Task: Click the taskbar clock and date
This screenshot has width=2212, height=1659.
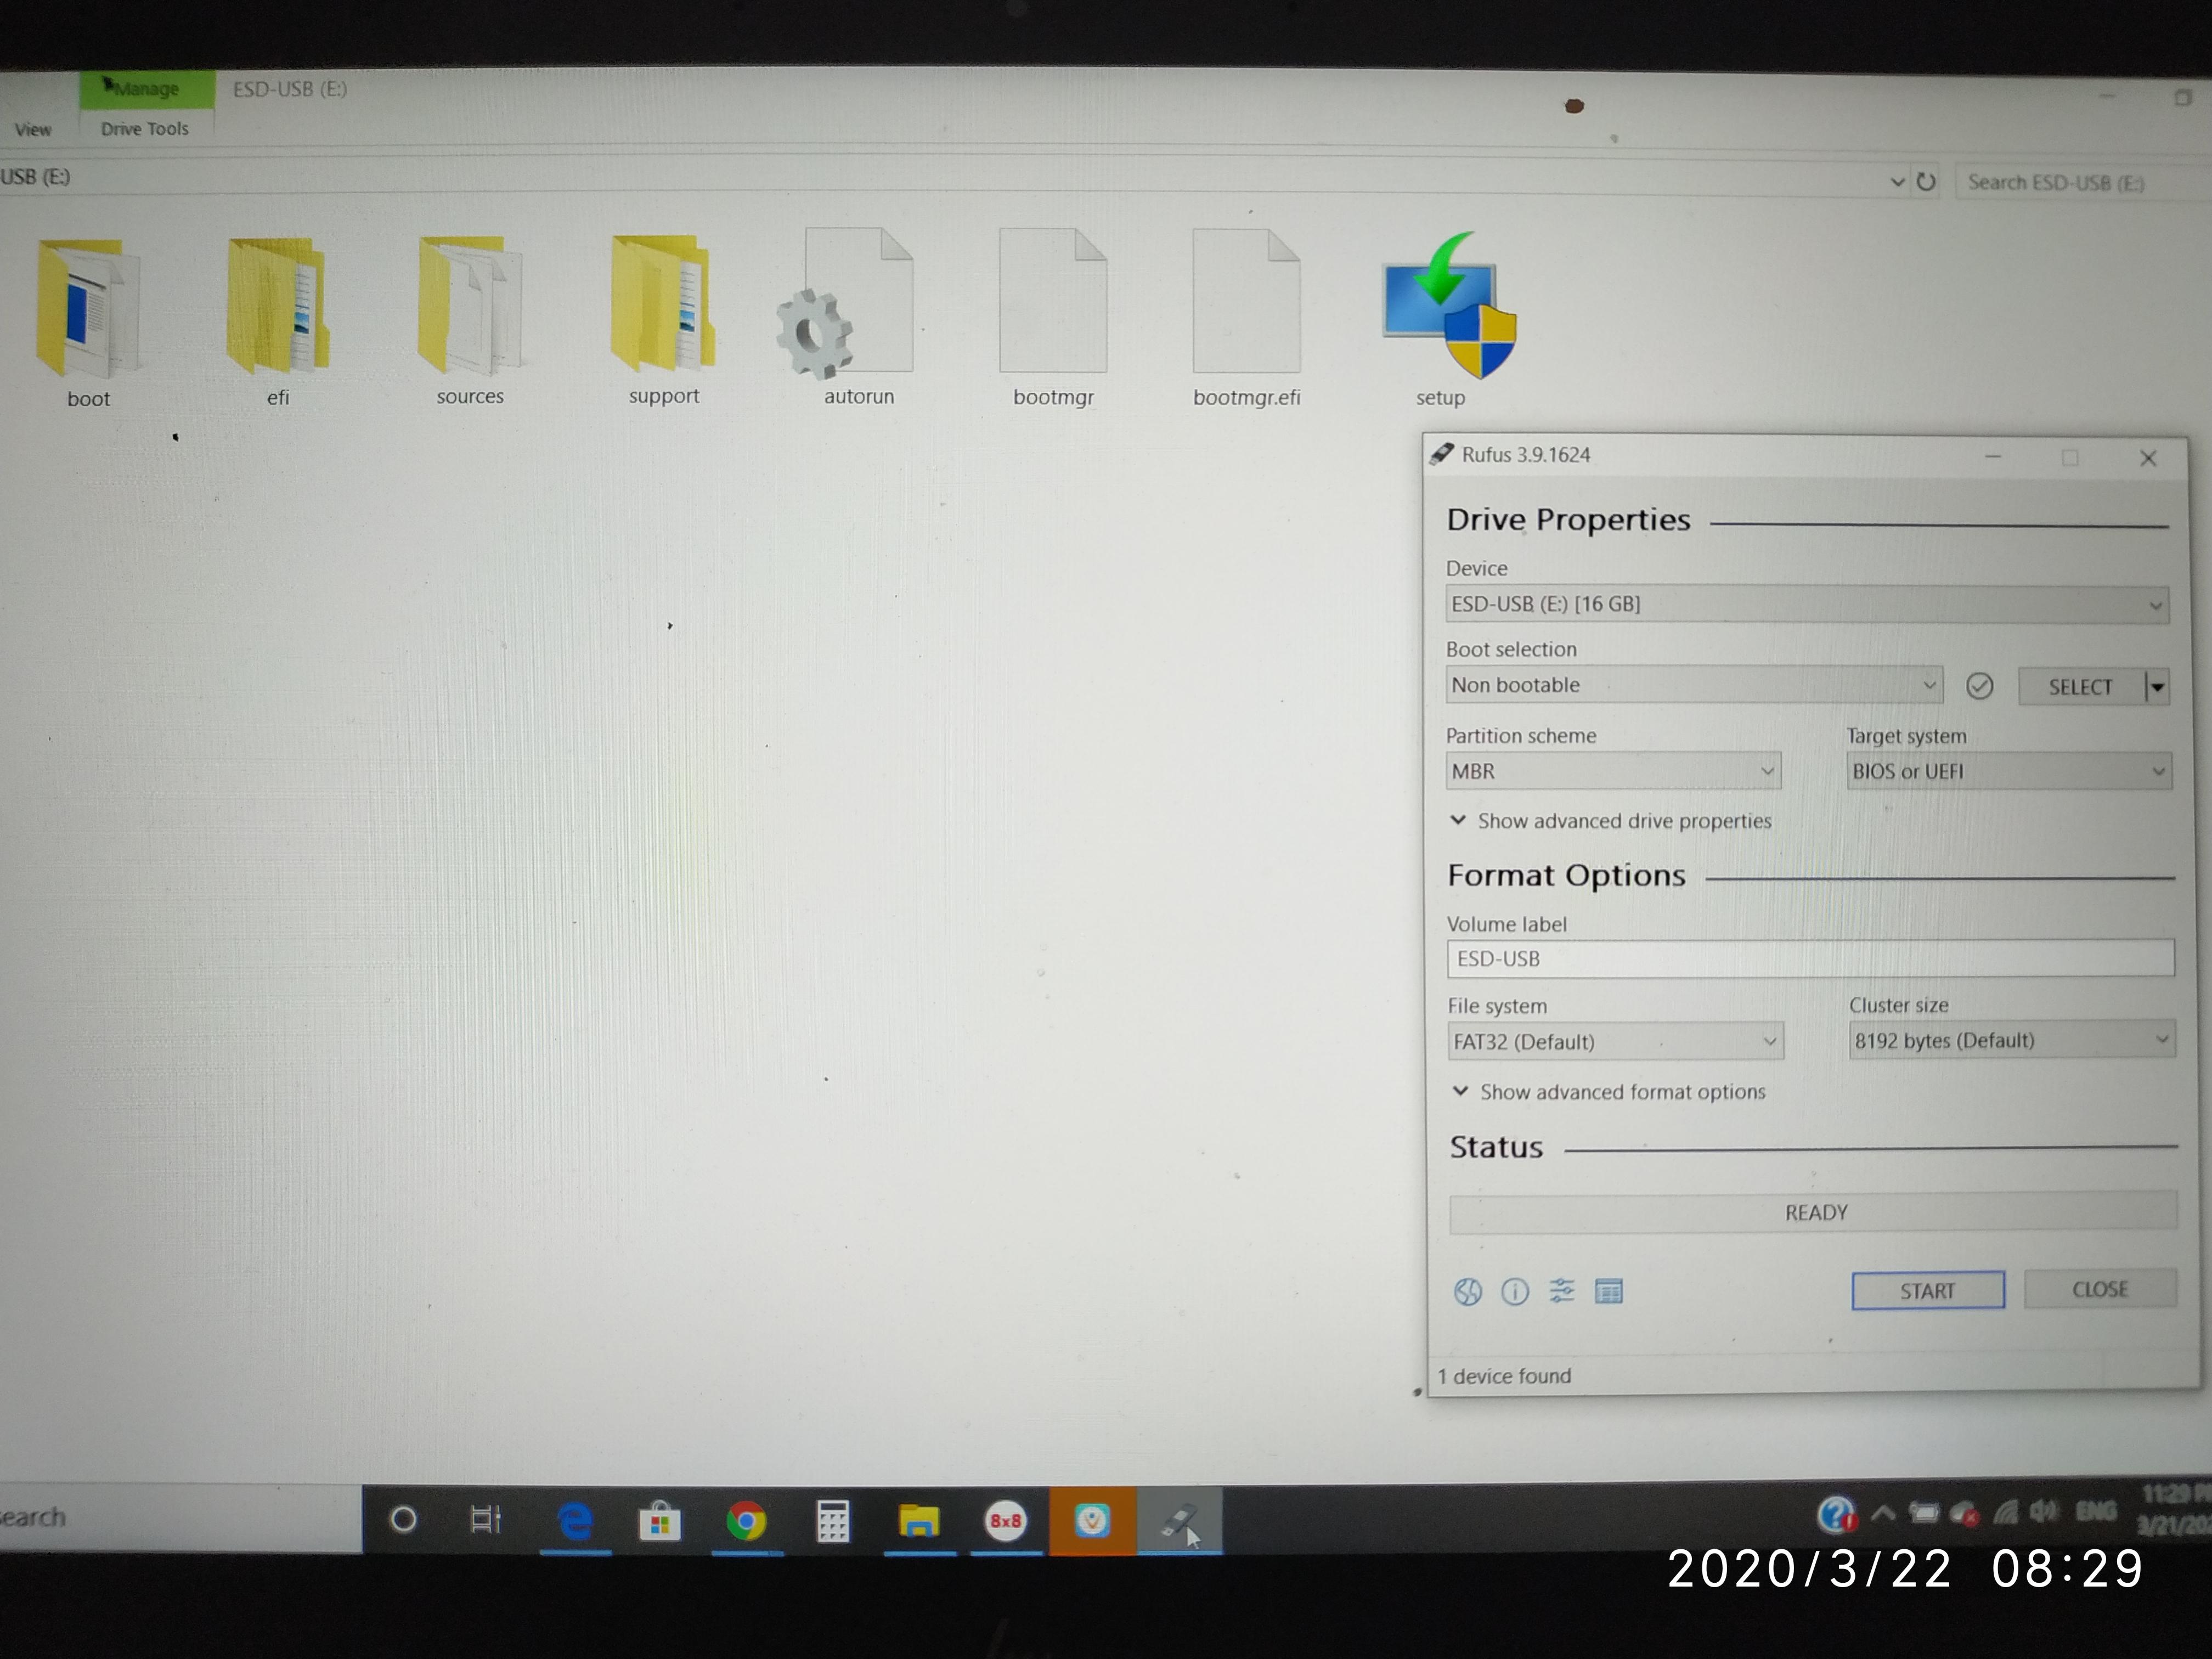Action: coord(2174,1509)
